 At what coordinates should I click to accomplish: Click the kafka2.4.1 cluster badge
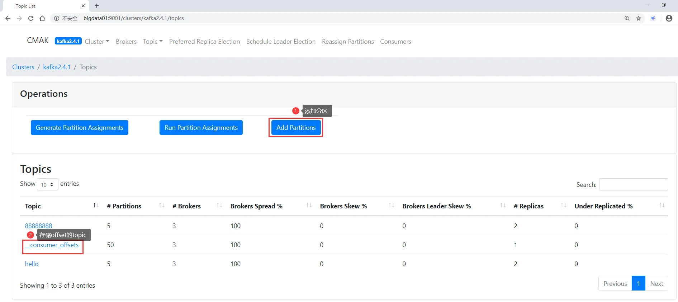click(x=68, y=41)
